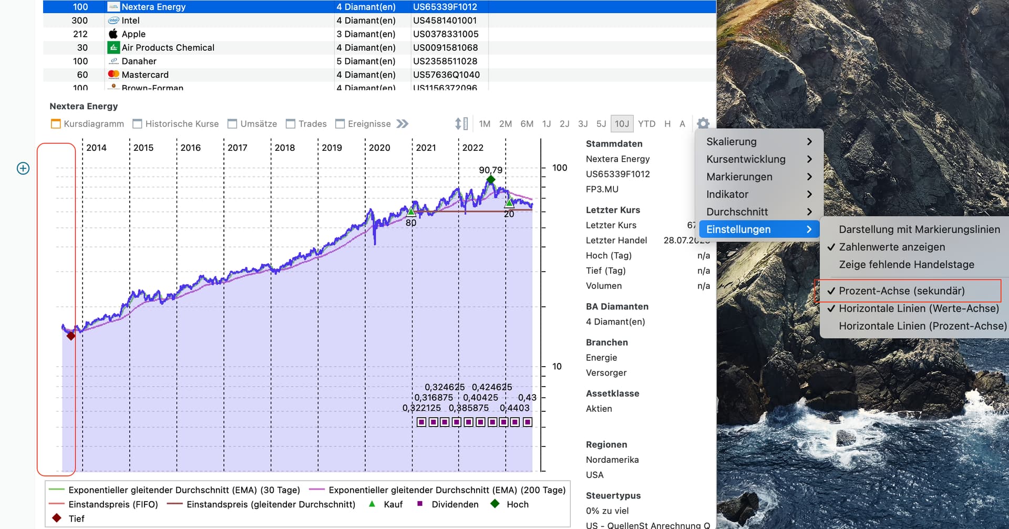Screen dimensions: 1009x529
Task: Select the H range button
Action: (x=667, y=123)
